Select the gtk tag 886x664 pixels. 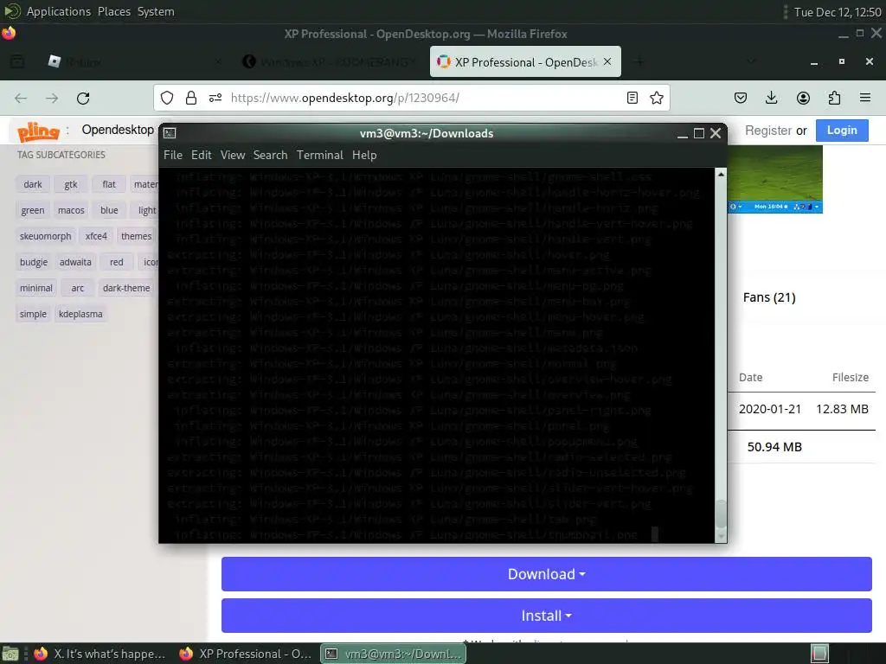(71, 184)
